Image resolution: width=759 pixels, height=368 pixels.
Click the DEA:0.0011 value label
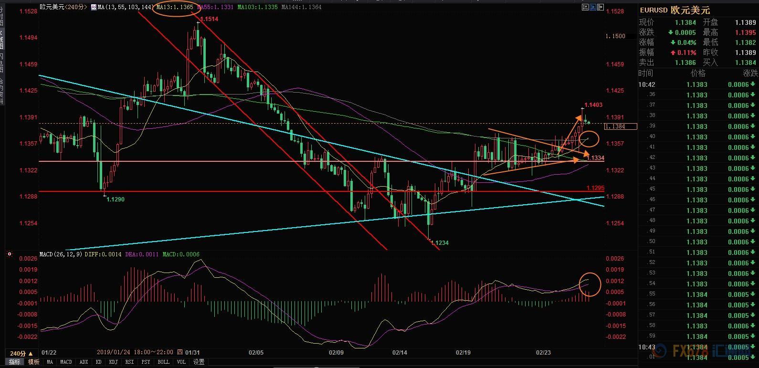pyautogui.click(x=142, y=254)
